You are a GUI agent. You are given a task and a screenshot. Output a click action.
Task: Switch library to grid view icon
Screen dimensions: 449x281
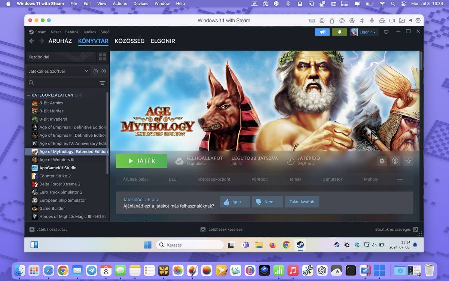click(102, 57)
